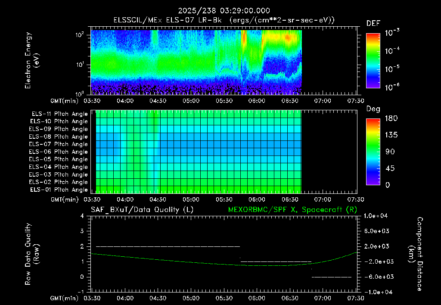Click the Deg pitch angle color bar
The image size is (441, 305).
pos(373,152)
